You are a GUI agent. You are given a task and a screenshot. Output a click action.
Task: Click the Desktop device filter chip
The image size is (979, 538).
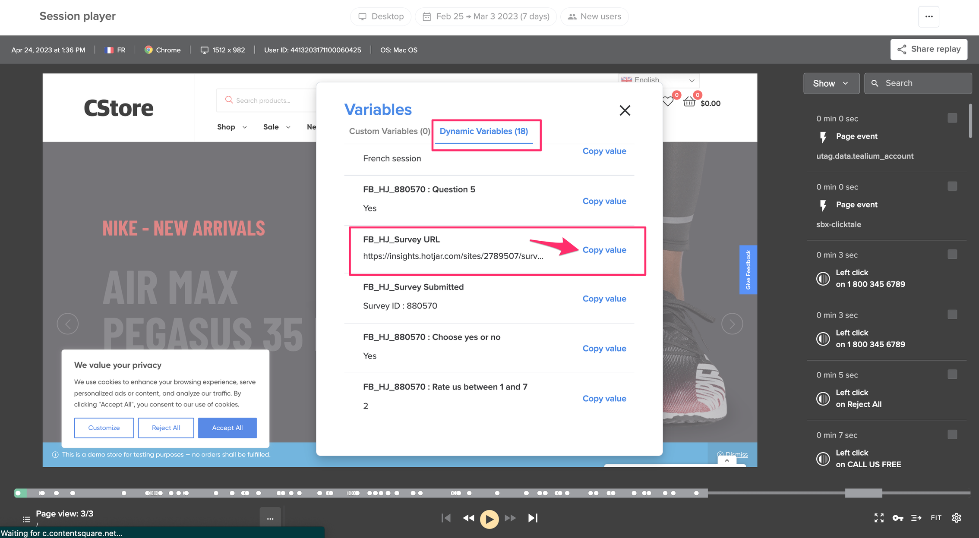[x=381, y=16]
